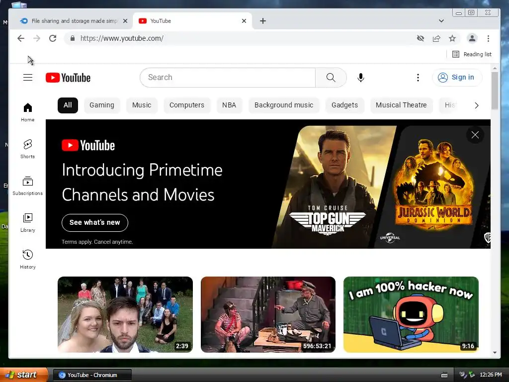Click See what's new button

(95, 222)
